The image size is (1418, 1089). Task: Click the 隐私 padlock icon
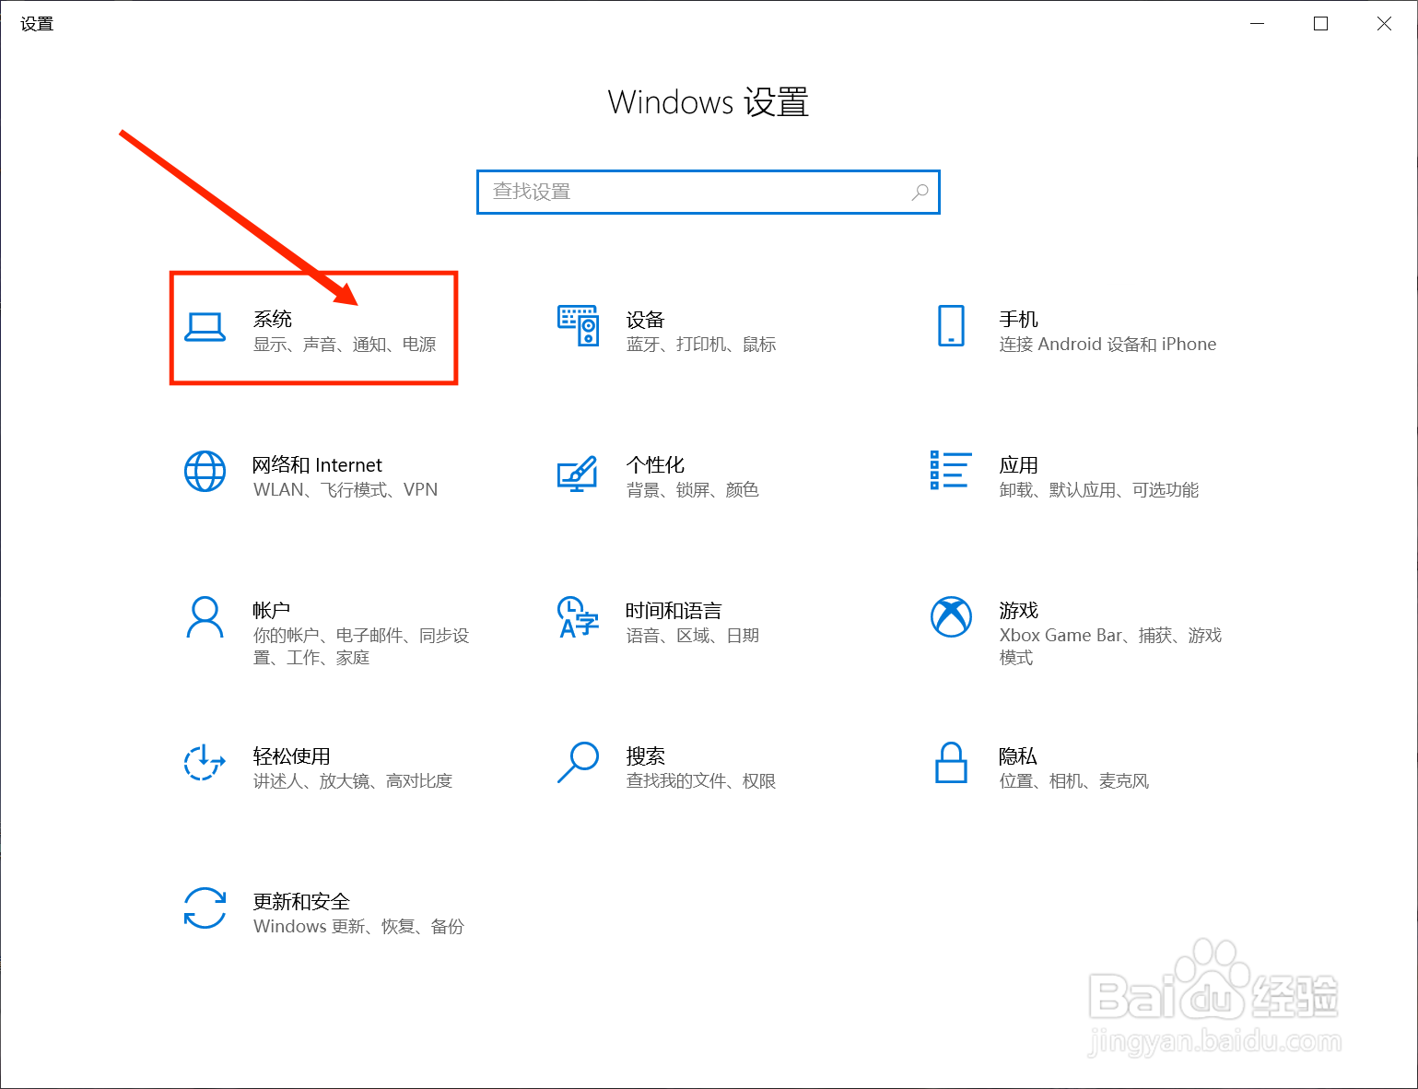click(x=951, y=763)
